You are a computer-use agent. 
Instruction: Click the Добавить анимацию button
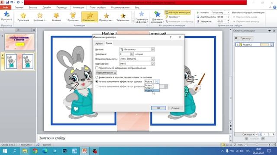coord(157,17)
